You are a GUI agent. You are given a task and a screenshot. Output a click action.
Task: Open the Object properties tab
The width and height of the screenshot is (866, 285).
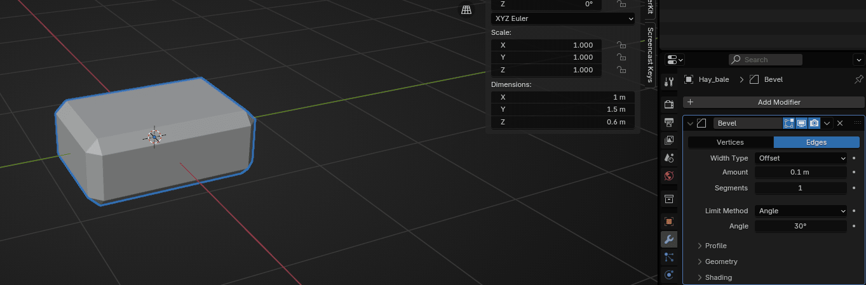coord(668,222)
